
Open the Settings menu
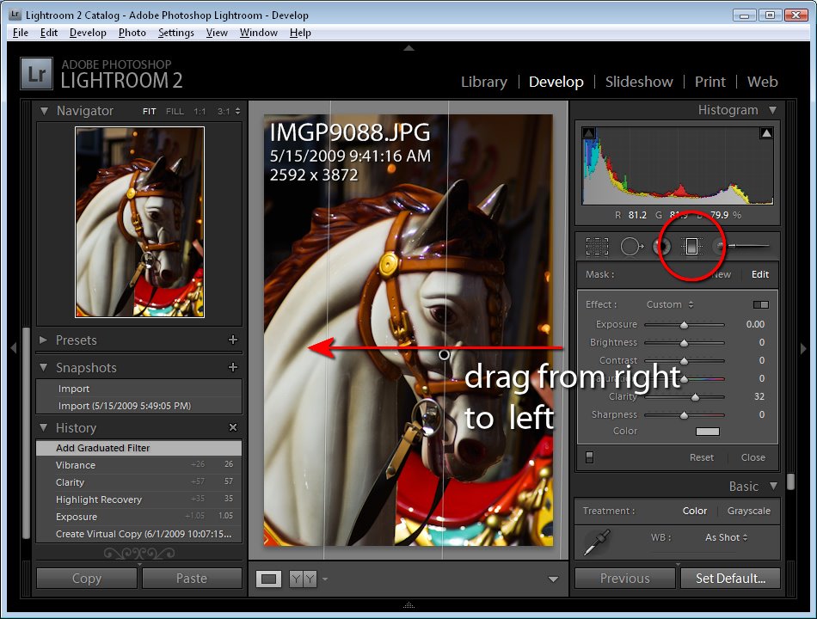click(x=175, y=33)
